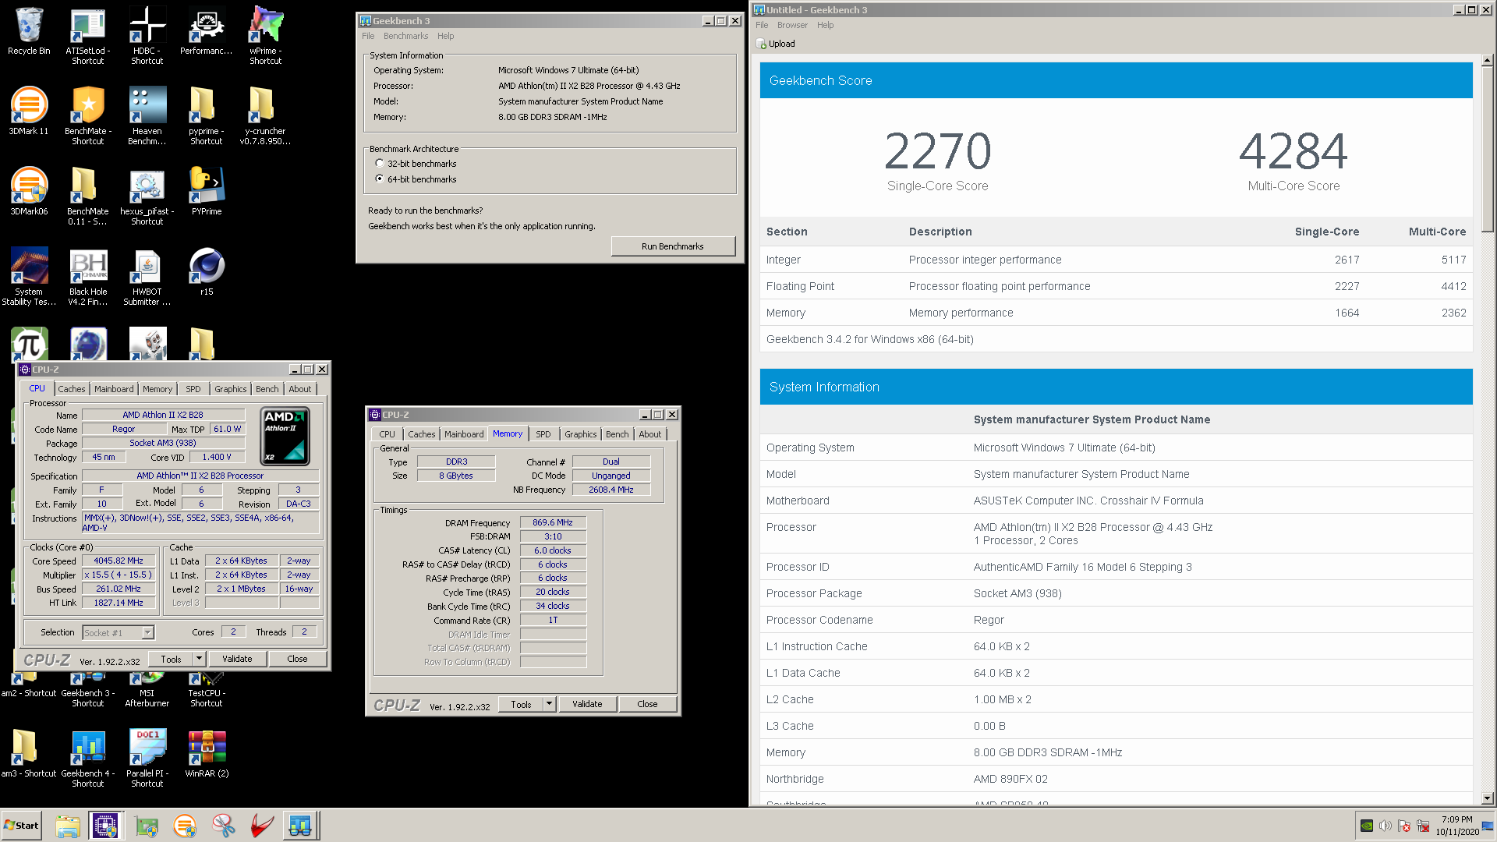Screen dimensions: 1497x842
Task: Click Close button in CPU-Z CPU window
Action: pos(297,659)
